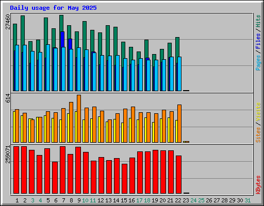Click the red "KBytes" legend label
The height and width of the screenshot is (206, 264).
[258, 185]
